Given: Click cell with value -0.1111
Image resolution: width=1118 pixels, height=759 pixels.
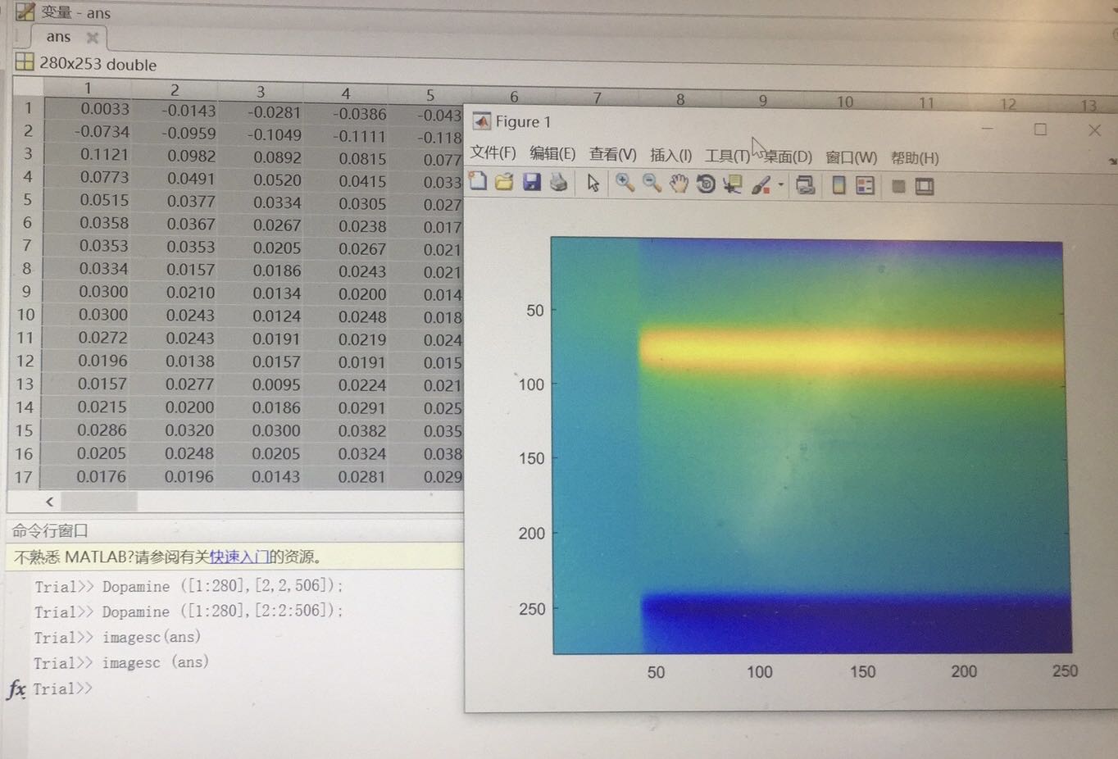Looking at the screenshot, I should click(359, 136).
